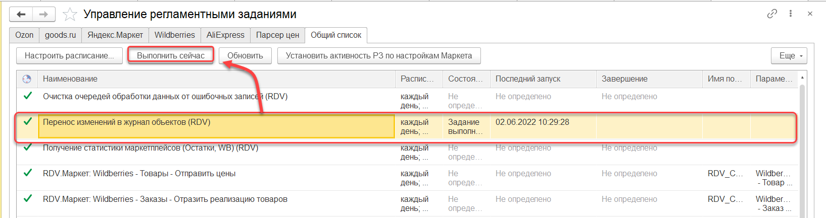Open the Wildberries tab
The width and height of the screenshot is (826, 218).
tap(175, 35)
